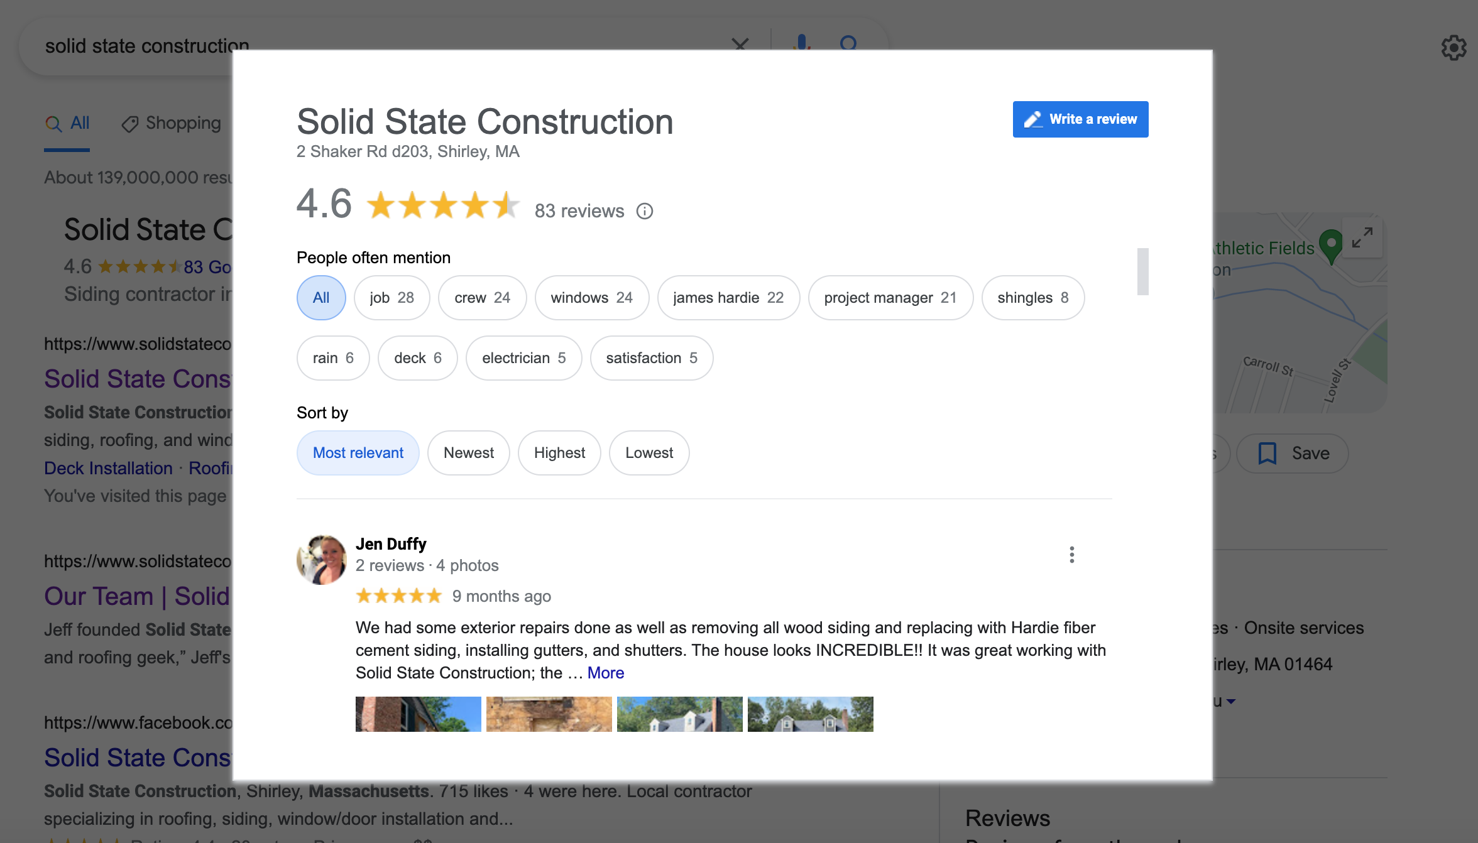The height and width of the screenshot is (843, 1478).
Task: Clear the search box with the X icon
Action: [x=740, y=43]
